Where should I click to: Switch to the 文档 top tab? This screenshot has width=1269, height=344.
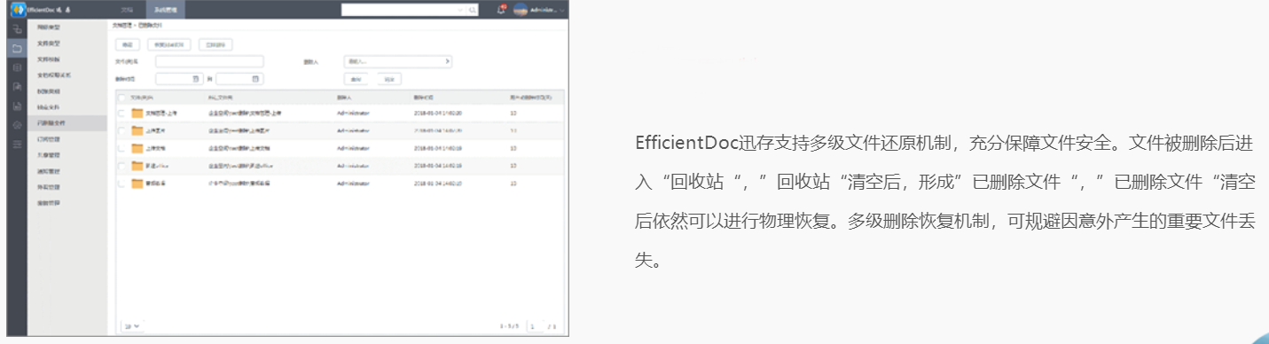tap(127, 10)
